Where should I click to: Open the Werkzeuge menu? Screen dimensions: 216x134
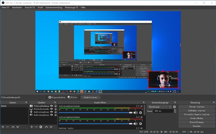71,8
